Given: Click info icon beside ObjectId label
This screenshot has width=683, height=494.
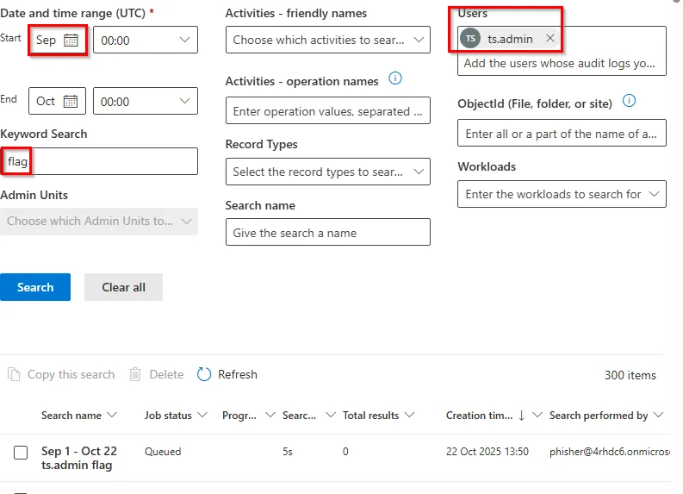Looking at the screenshot, I should (x=629, y=102).
